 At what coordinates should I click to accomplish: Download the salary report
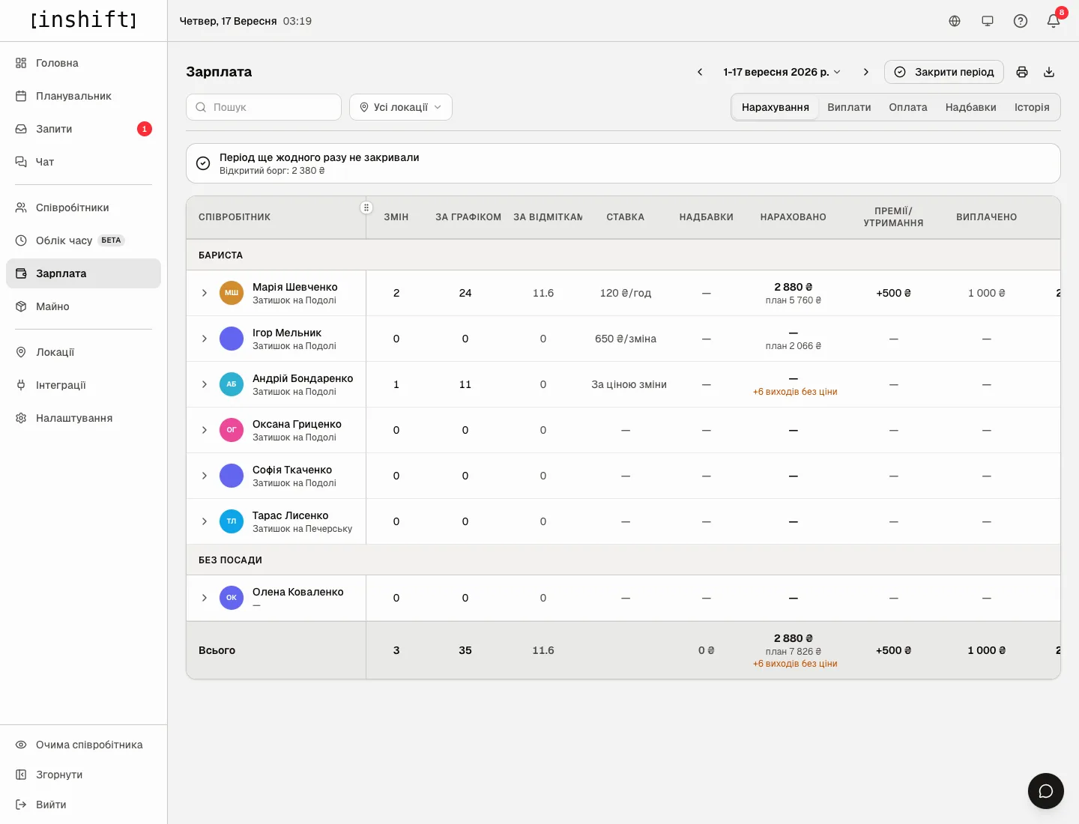click(x=1049, y=72)
